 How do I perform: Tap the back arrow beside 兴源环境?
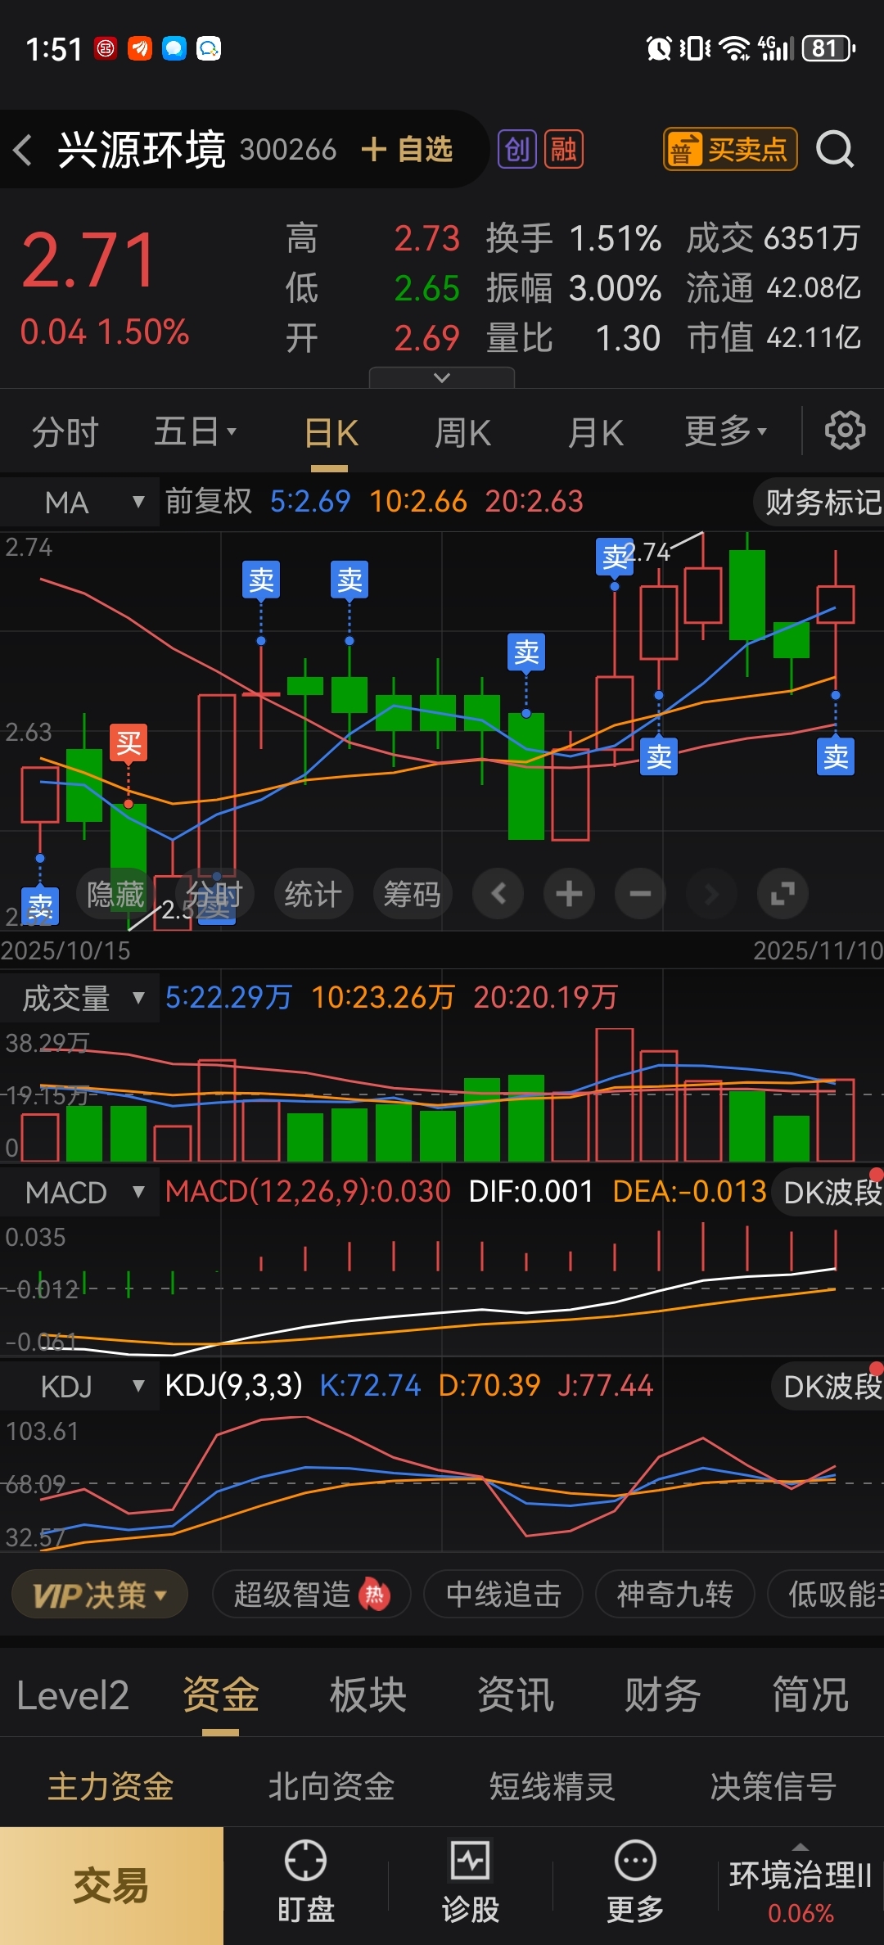(23, 150)
